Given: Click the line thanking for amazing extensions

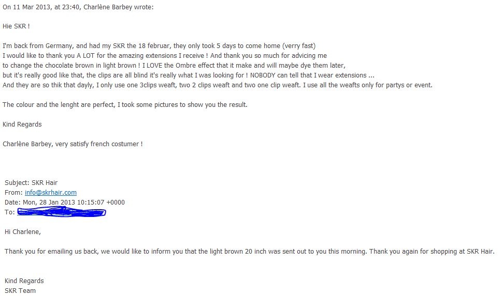Looking at the screenshot, I should coord(164,56).
